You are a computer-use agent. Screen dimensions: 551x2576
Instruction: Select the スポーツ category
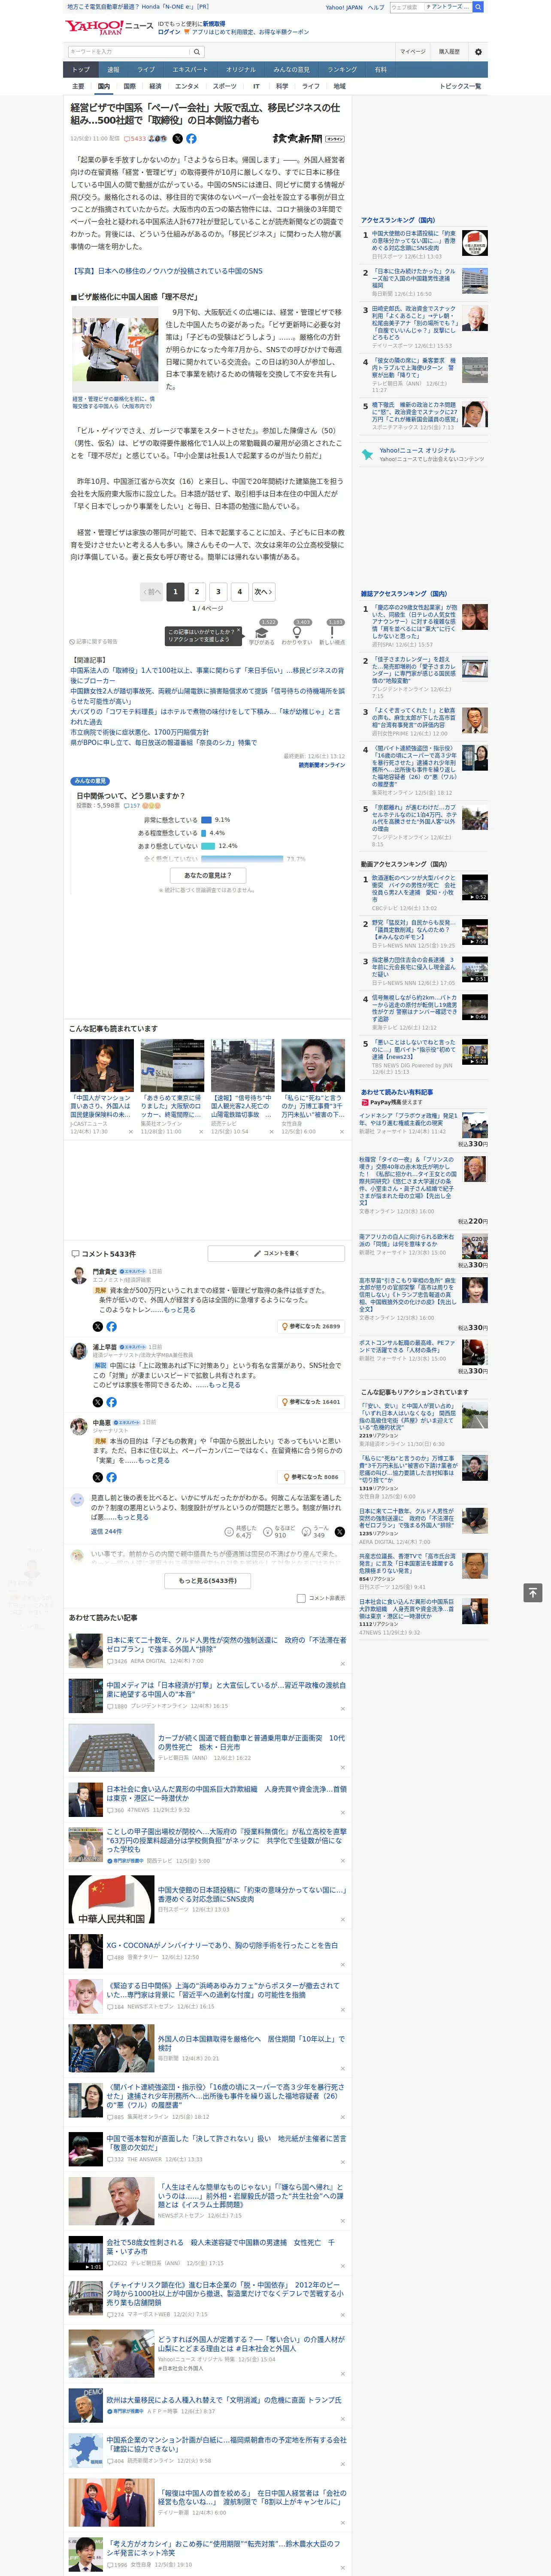[x=225, y=86]
